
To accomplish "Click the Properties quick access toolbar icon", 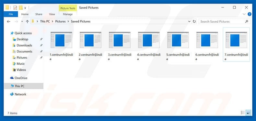I will [x=15, y=8].
